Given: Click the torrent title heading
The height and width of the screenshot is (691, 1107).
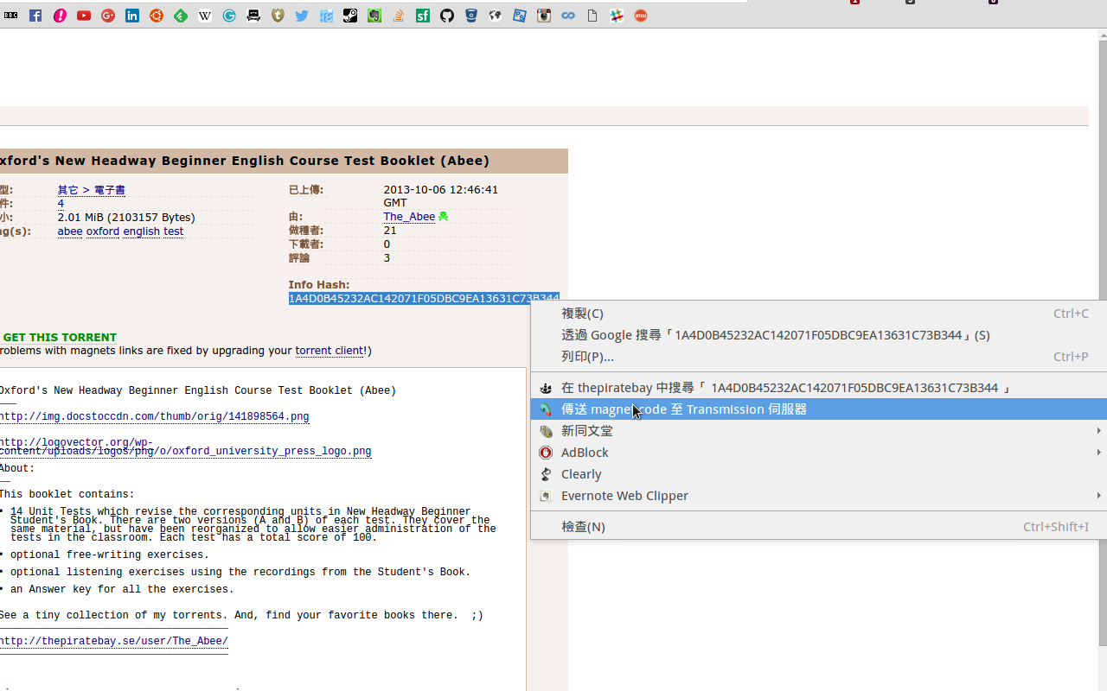Looking at the screenshot, I should click(245, 161).
